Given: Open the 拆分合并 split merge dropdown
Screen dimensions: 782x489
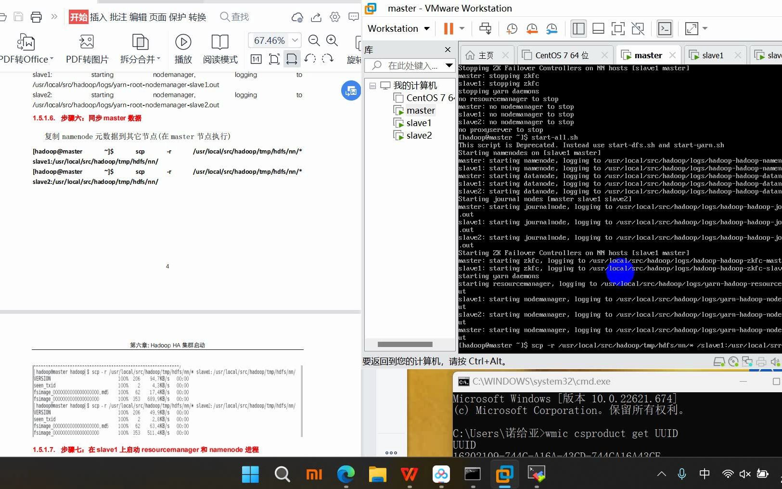Looking at the screenshot, I should 159,59.
